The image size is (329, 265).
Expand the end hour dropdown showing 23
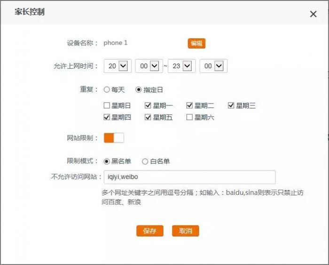pos(181,66)
